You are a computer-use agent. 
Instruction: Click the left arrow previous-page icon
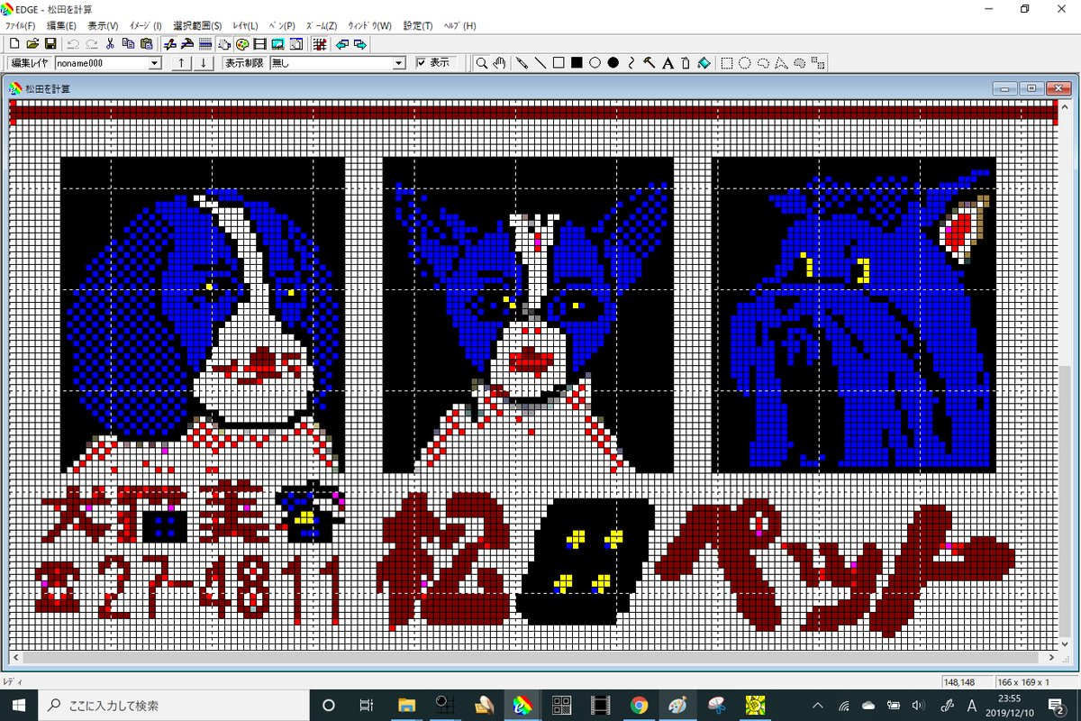click(341, 43)
